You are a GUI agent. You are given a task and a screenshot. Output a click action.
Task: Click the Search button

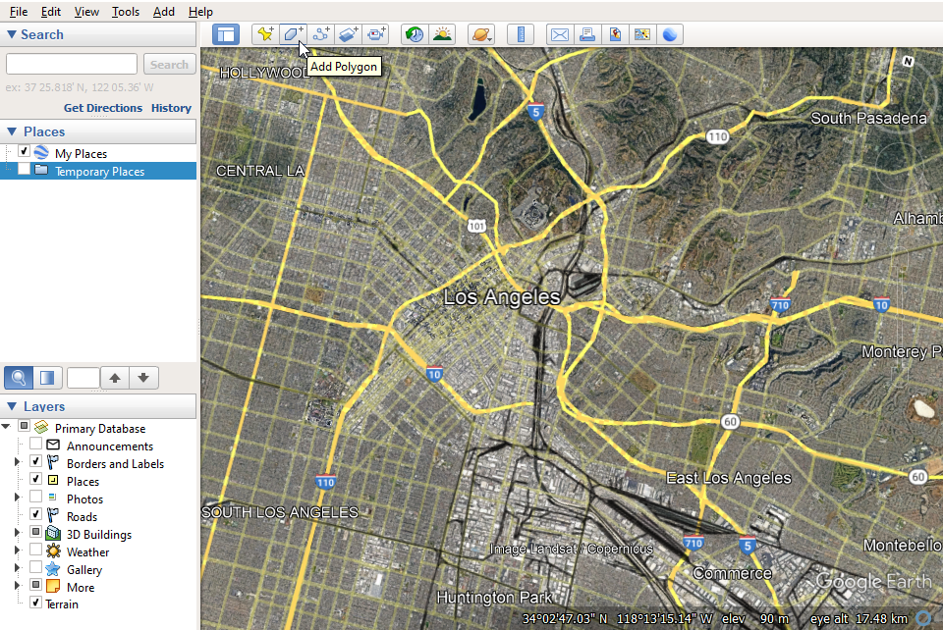pos(170,64)
